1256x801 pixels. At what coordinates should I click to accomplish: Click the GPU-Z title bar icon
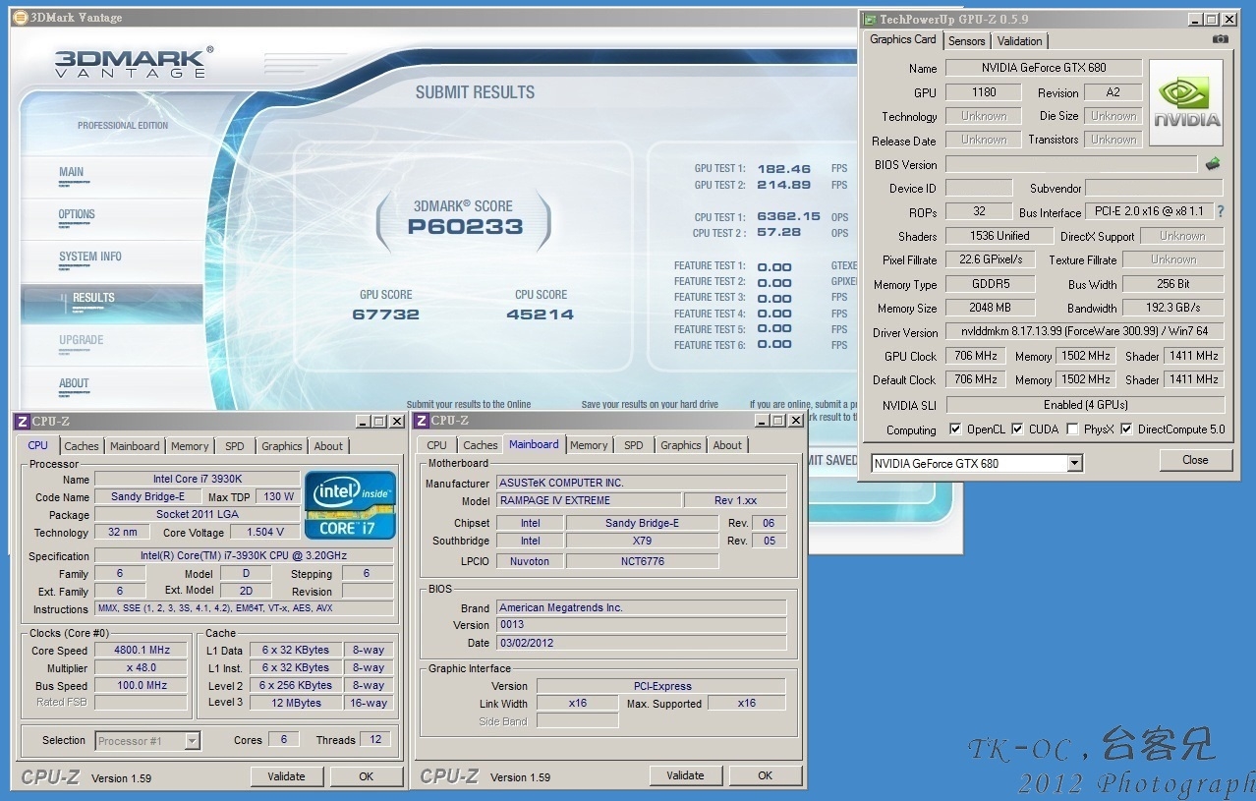(870, 19)
